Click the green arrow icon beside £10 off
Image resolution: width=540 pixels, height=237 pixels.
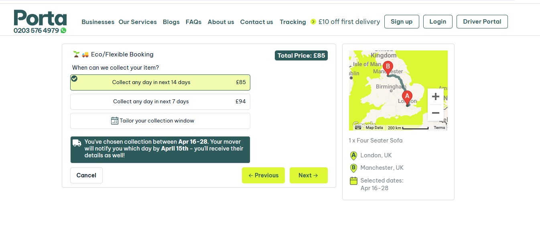[x=313, y=22]
